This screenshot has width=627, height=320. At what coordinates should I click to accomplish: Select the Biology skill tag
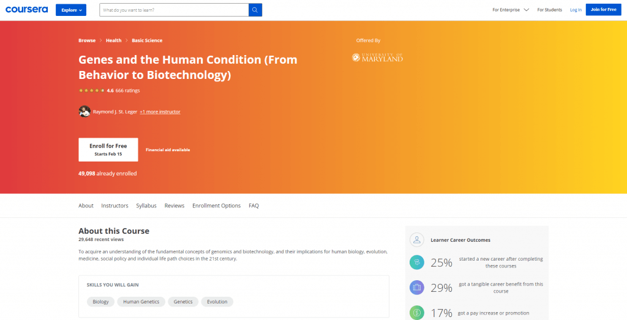[x=100, y=302]
